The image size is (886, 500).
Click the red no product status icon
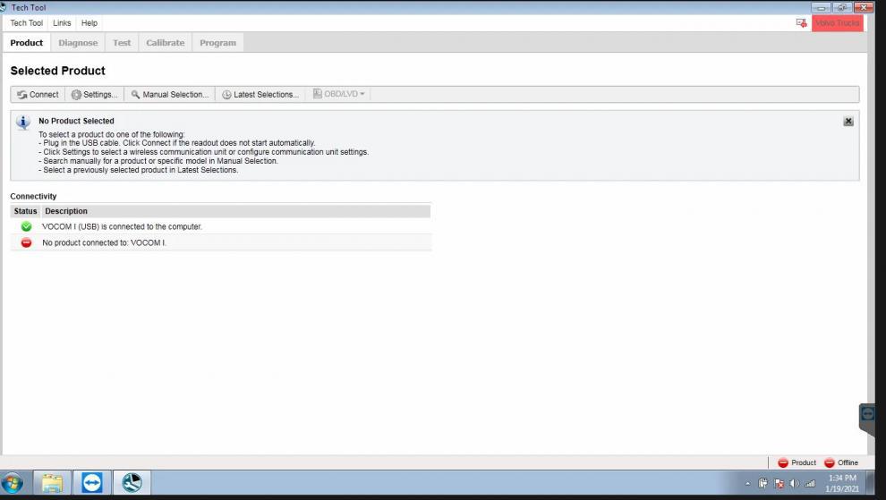(x=26, y=243)
